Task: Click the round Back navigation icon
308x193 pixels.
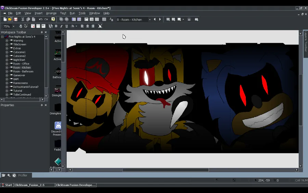Action: point(61,19)
